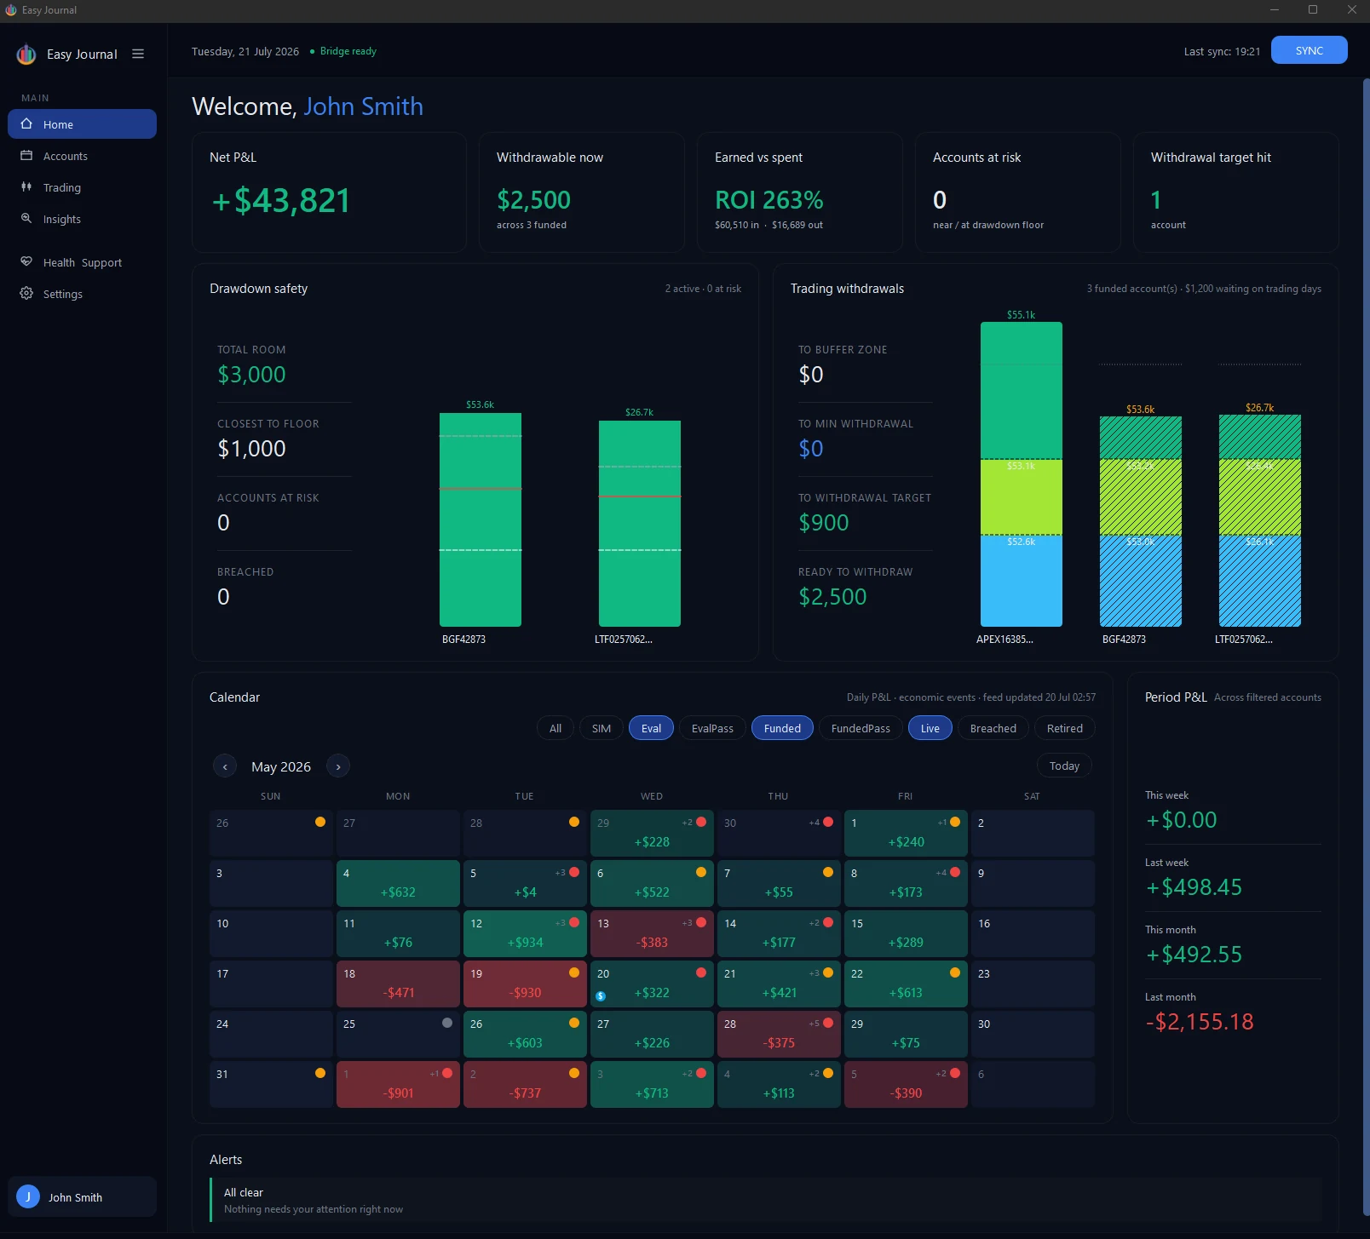Select the May 12 +$934 calendar day
This screenshot has height=1239, width=1370.
[x=525, y=933]
